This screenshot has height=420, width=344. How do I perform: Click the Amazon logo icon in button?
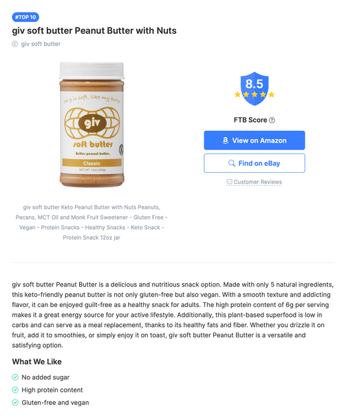pyautogui.click(x=226, y=140)
